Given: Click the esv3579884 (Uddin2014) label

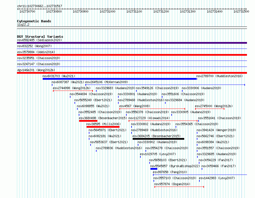Looking at the screenshot, I should pos(36,52).
